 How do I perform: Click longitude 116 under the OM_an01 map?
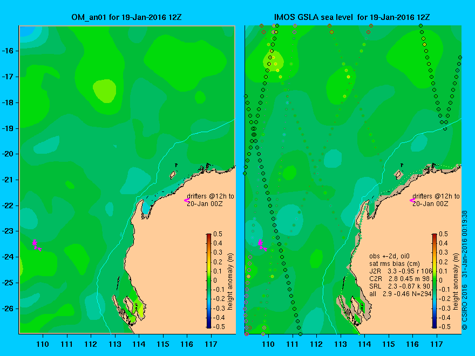point(187,344)
